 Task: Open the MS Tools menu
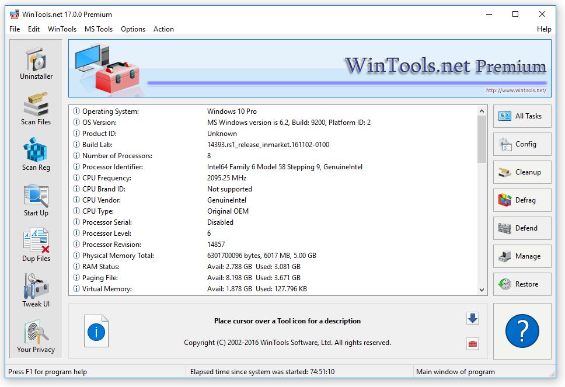(99, 29)
